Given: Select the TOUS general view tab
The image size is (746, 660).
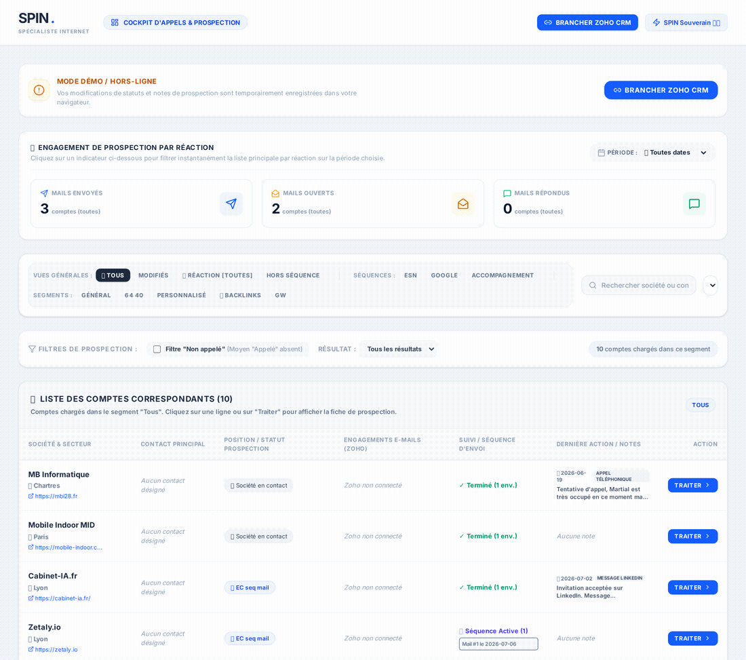Looking at the screenshot, I should [x=113, y=275].
